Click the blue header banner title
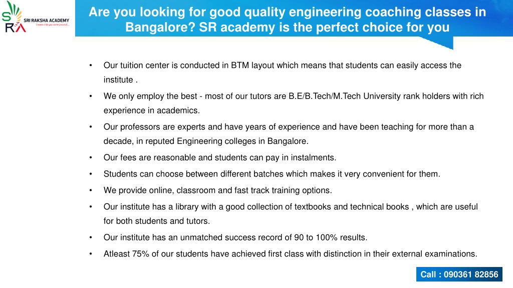Screen dimensions: 513x288 pyautogui.click(x=287, y=19)
